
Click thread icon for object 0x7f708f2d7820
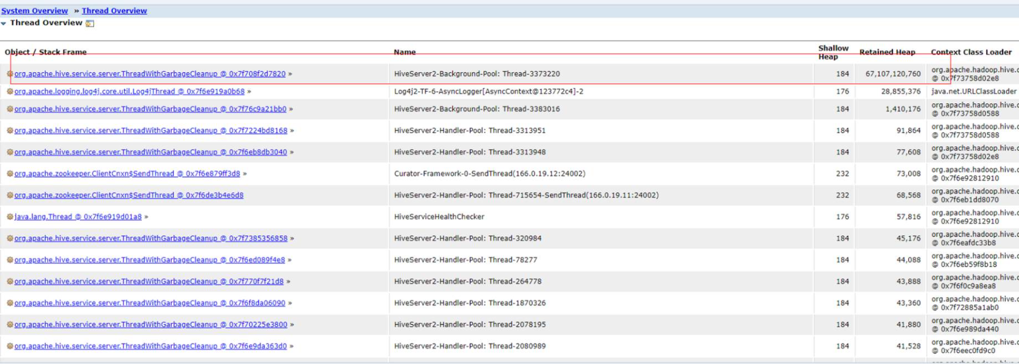coord(10,74)
